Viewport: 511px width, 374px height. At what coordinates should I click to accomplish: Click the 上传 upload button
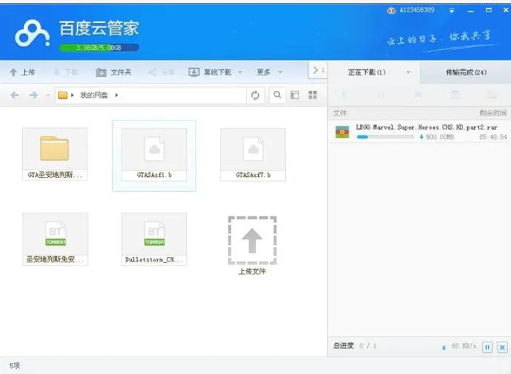22,72
